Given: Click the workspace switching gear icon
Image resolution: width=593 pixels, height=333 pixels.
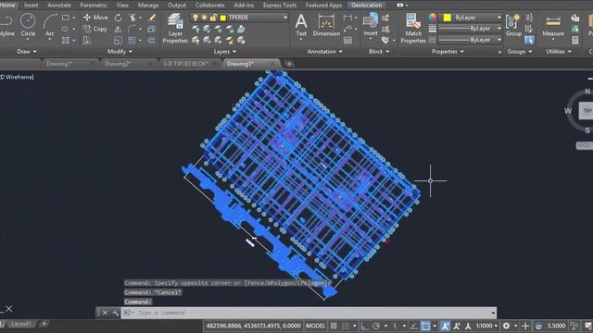Looking at the screenshot, I should coord(506,326).
